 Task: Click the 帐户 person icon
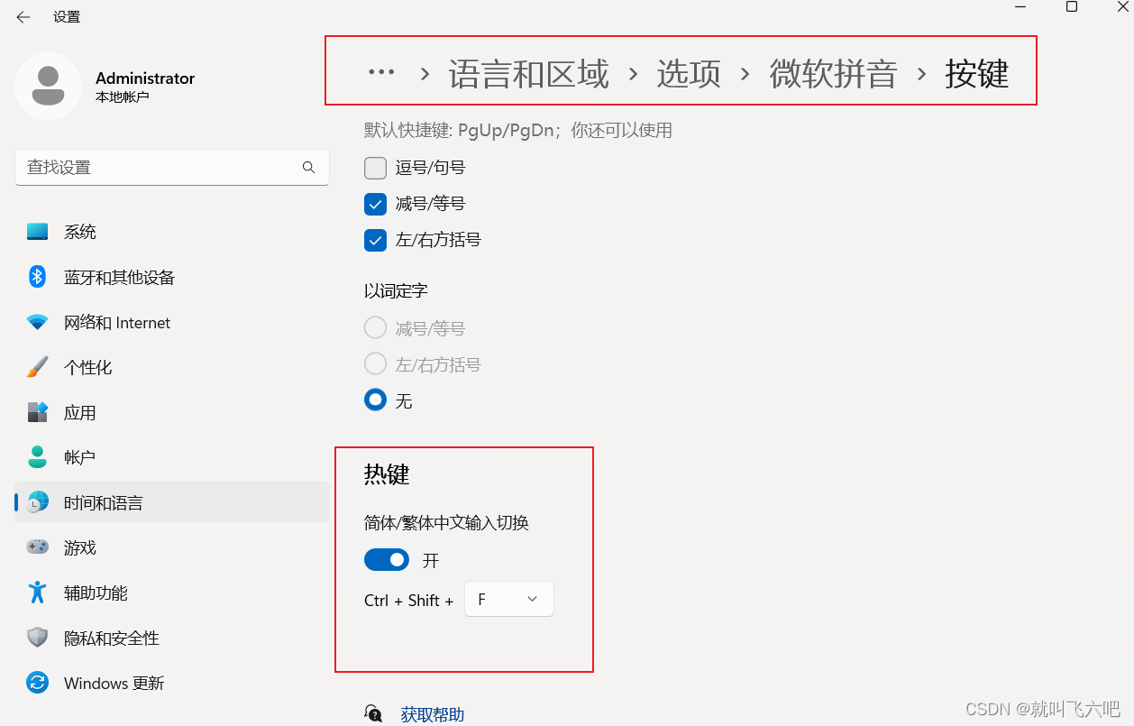click(37, 457)
